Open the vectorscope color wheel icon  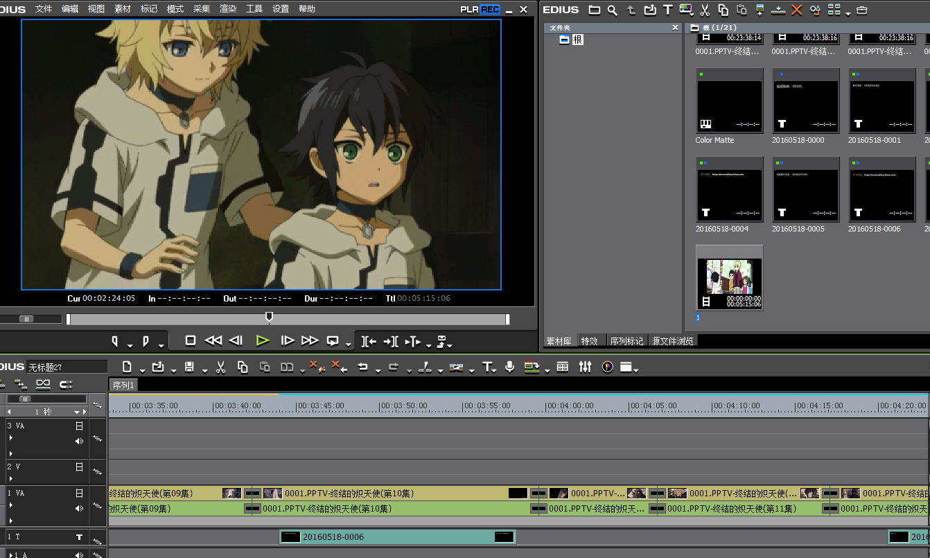click(608, 367)
